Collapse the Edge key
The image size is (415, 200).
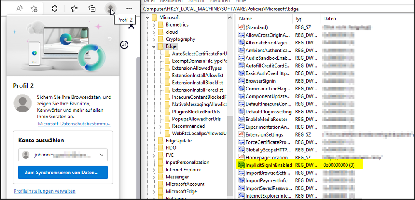[154, 46]
